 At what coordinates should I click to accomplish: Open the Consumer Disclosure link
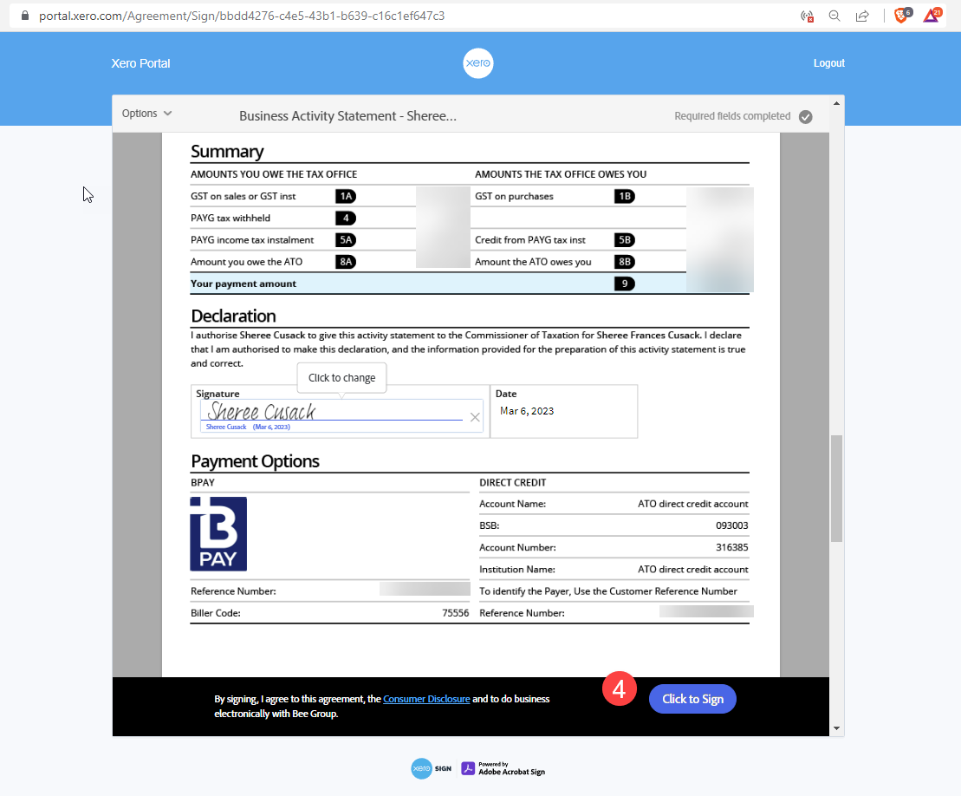click(x=426, y=699)
